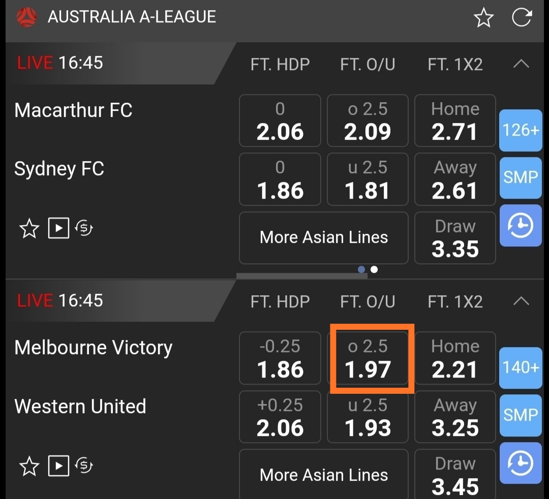Favorite the Macarthur FC vs Sydney FC match
The image size is (549, 499).
(x=29, y=229)
